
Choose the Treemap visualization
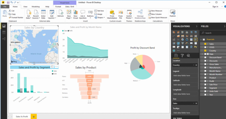click(x=191, y=39)
